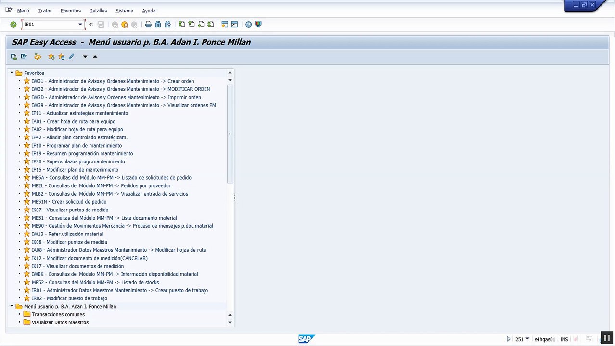Go to Previous Page icon

(191, 25)
